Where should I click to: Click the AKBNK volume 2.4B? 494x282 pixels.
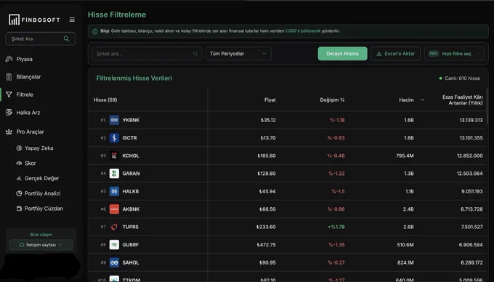point(408,209)
